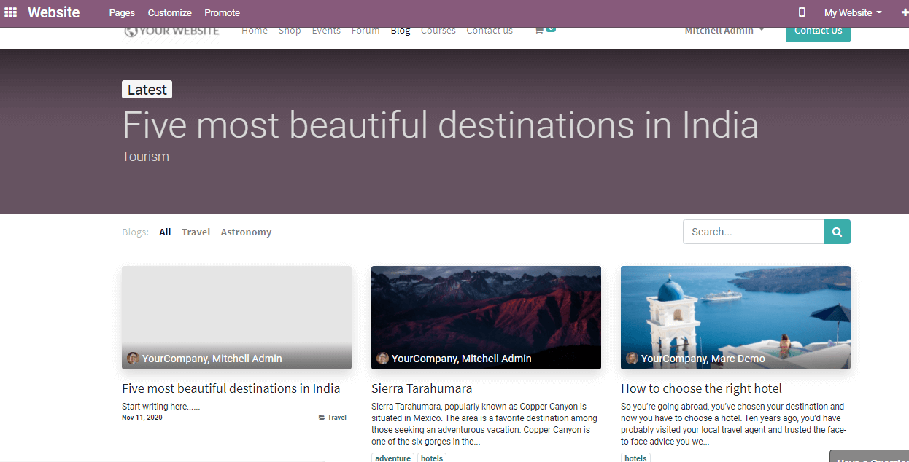Screen dimensions: 909x462
Task: Filter blogs by Astronomy
Action: pos(246,232)
